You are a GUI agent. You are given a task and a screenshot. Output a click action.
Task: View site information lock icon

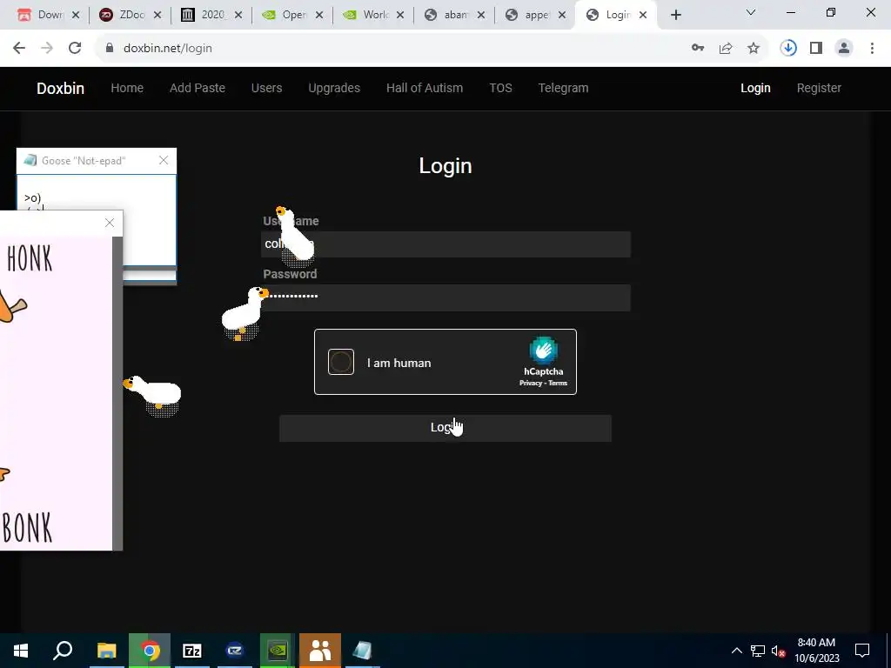tap(110, 49)
